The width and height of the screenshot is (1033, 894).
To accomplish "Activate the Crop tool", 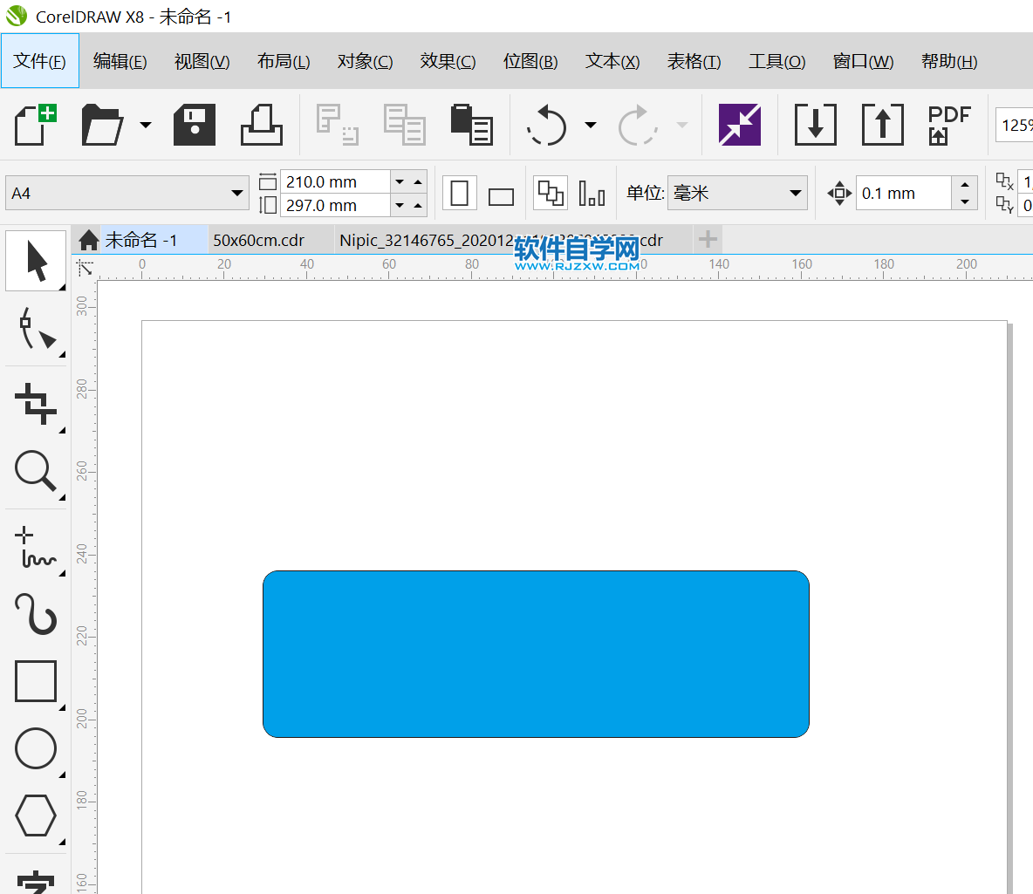I will 36,404.
